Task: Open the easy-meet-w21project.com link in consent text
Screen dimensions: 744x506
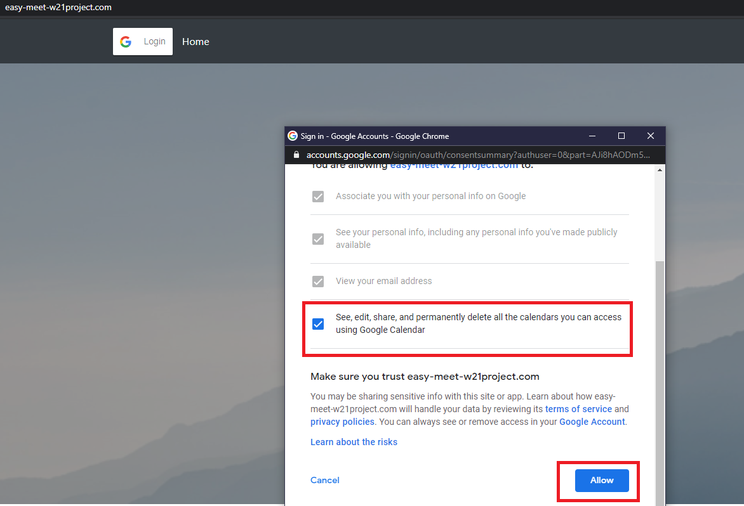Action: [x=454, y=166]
